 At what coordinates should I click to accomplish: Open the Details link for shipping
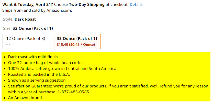(136, 5)
